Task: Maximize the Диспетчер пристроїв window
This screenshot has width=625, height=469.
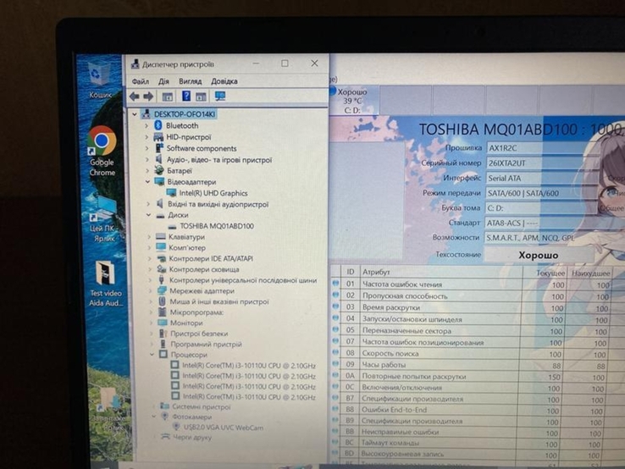Action: coord(285,63)
